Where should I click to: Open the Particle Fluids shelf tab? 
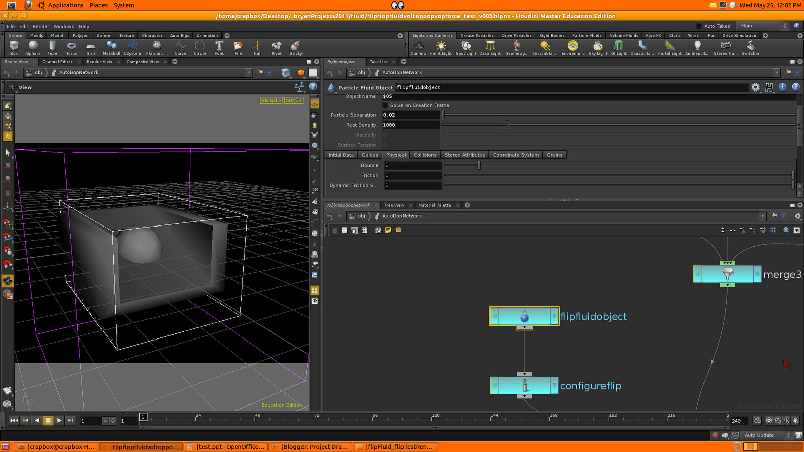(587, 35)
